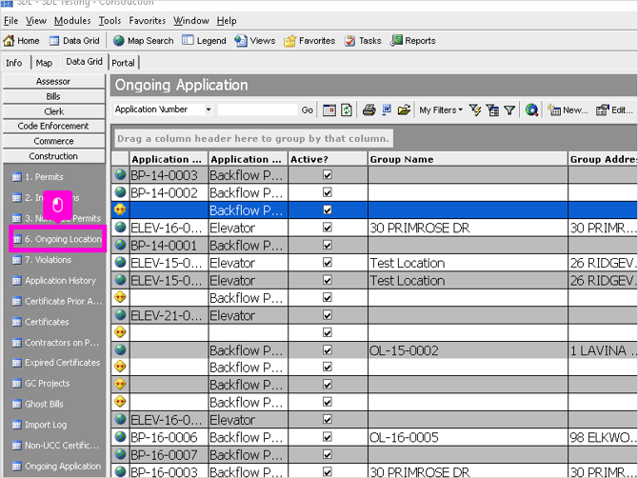Viewport: 638px width, 478px height.
Task: Switch to the Info tab
Action: tap(14, 63)
